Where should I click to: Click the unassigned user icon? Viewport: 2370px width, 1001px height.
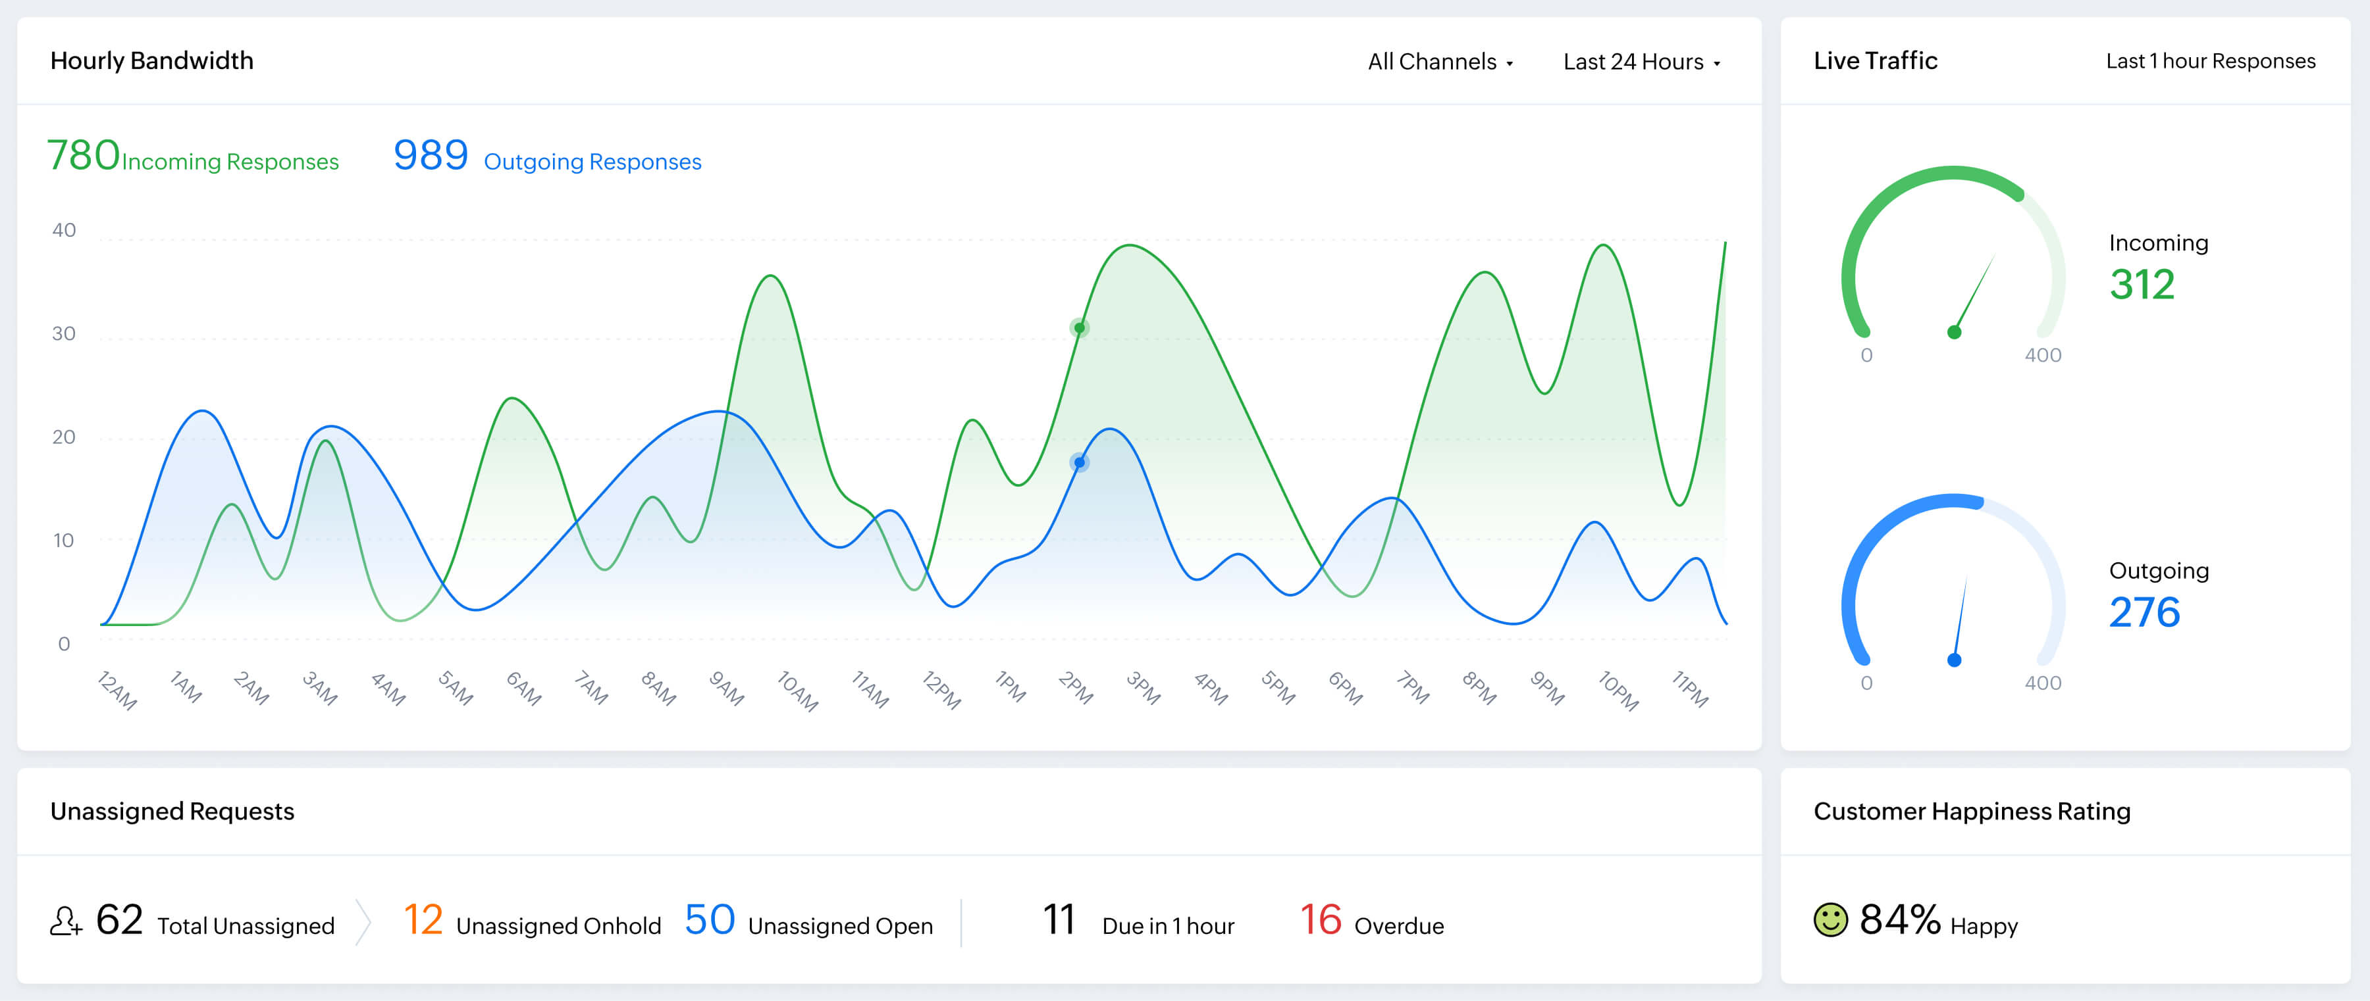(65, 921)
